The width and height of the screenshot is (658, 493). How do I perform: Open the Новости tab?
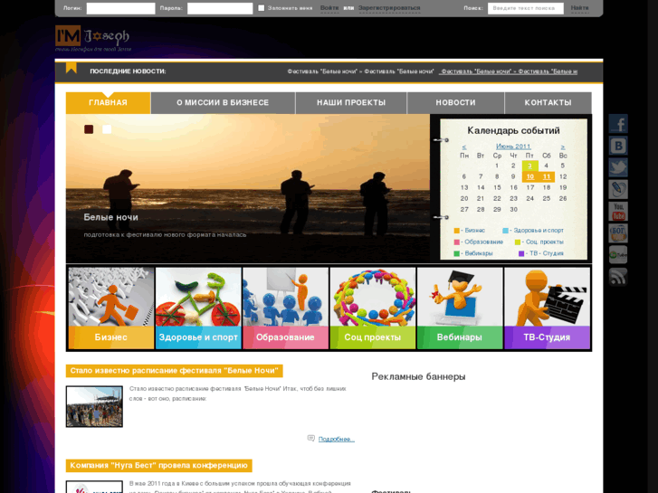click(456, 103)
